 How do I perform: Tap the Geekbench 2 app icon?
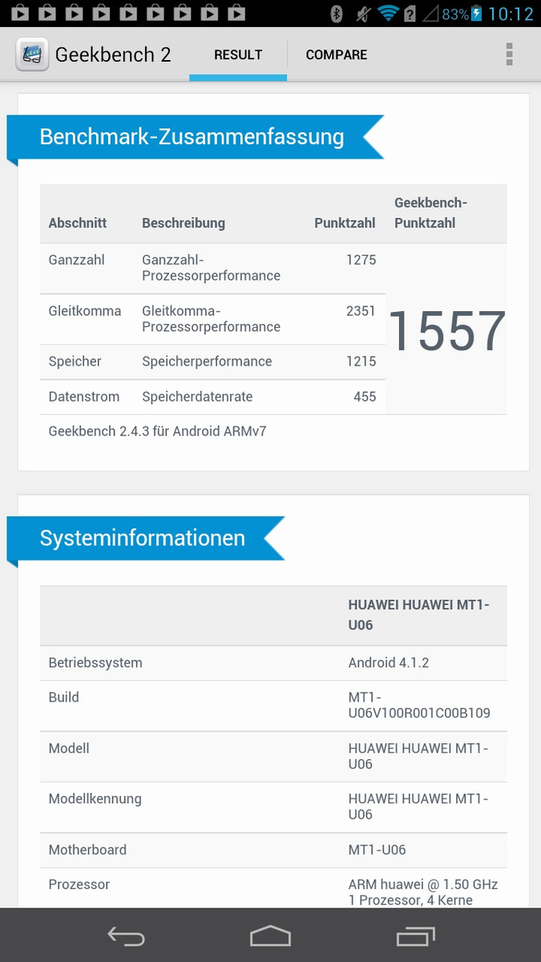32,55
